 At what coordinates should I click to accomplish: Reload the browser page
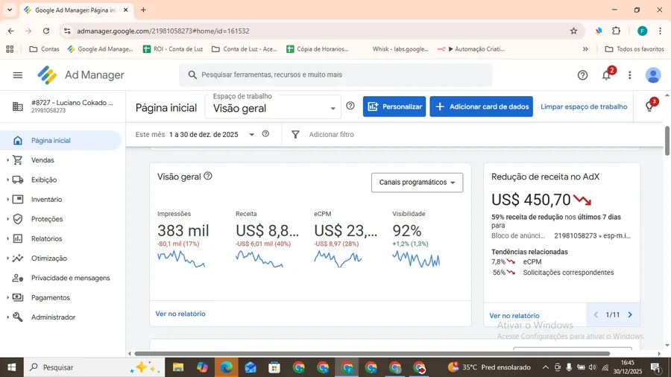46,31
